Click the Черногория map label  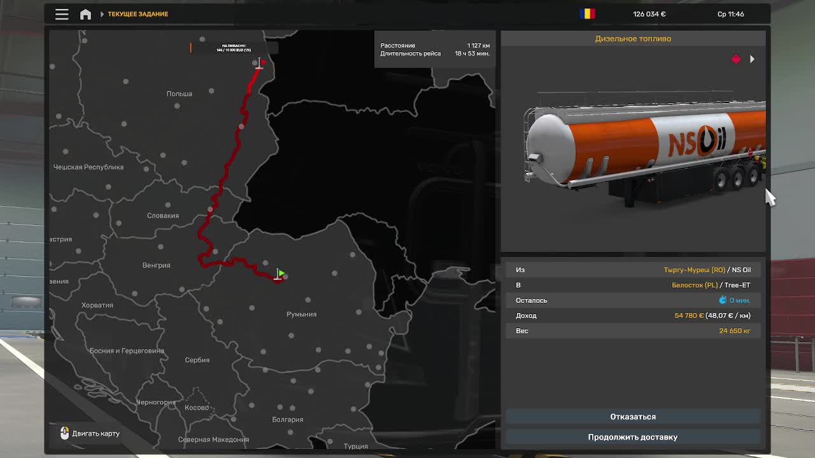click(x=155, y=403)
